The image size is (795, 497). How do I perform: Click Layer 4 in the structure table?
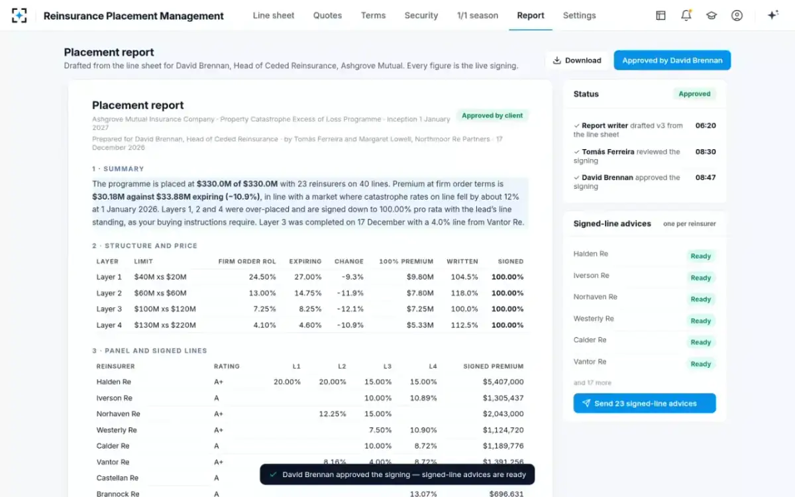(x=109, y=325)
